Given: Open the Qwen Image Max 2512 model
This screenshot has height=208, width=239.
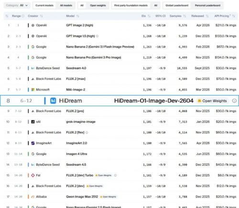Looking at the screenshot, I should (x=82, y=197).
